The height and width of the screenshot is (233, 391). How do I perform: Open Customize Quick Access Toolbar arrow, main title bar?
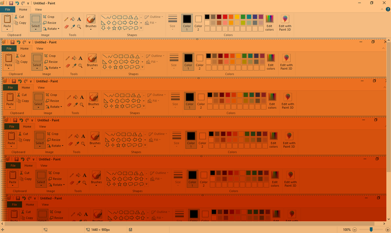click(x=28, y=3)
